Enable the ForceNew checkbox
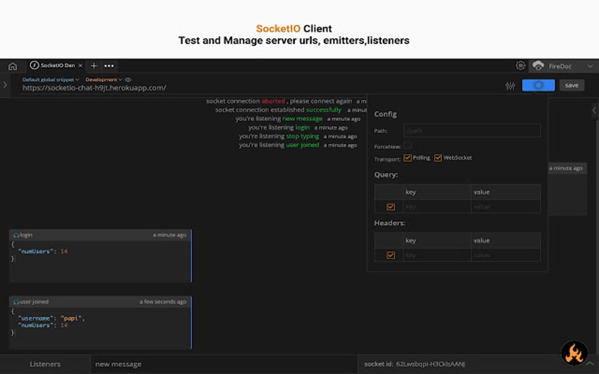599x374 pixels. (x=407, y=144)
